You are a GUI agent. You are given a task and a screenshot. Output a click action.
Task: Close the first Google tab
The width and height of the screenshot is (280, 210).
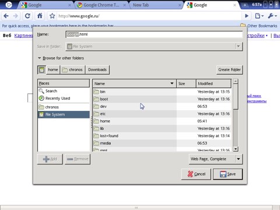click(69, 5)
